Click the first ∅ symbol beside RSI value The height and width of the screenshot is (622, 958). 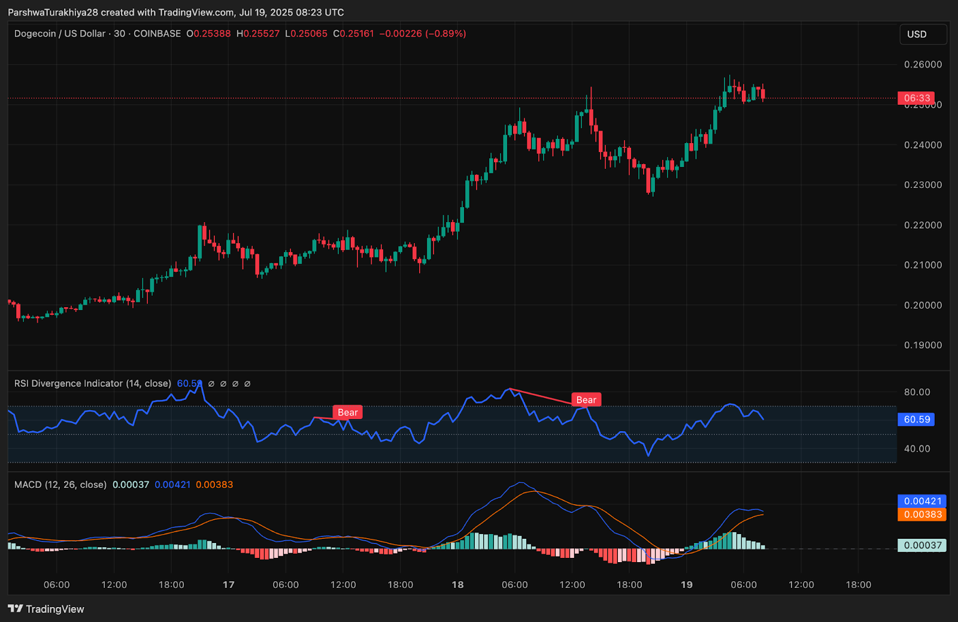pyautogui.click(x=211, y=384)
